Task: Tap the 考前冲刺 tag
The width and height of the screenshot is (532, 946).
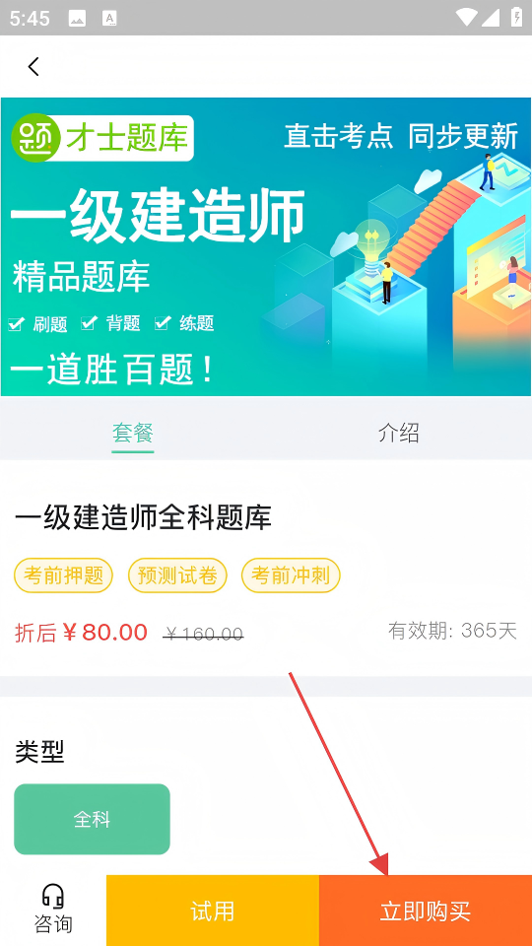Action: coord(291,575)
